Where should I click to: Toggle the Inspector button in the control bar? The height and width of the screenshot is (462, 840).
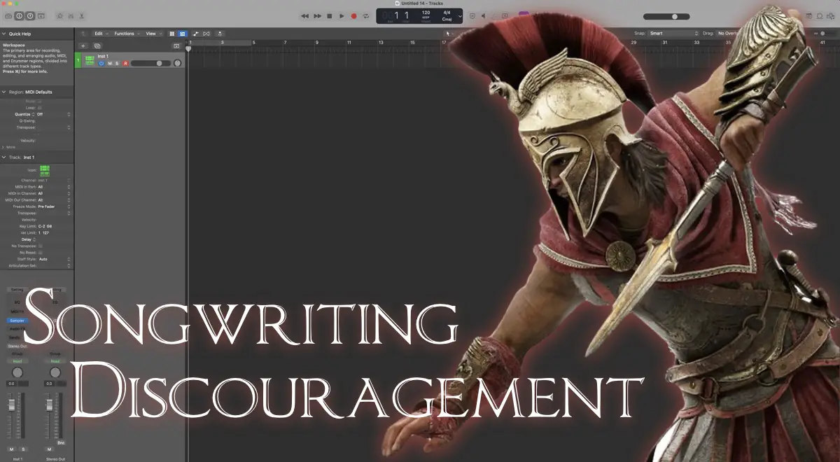coord(19,15)
